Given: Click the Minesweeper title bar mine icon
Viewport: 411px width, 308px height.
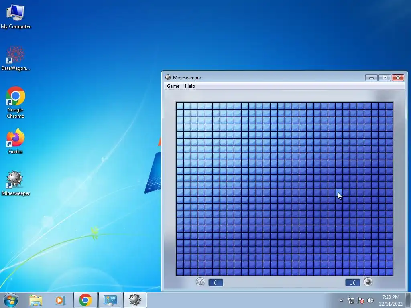Looking at the screenshot, I should tap(168, 77).
